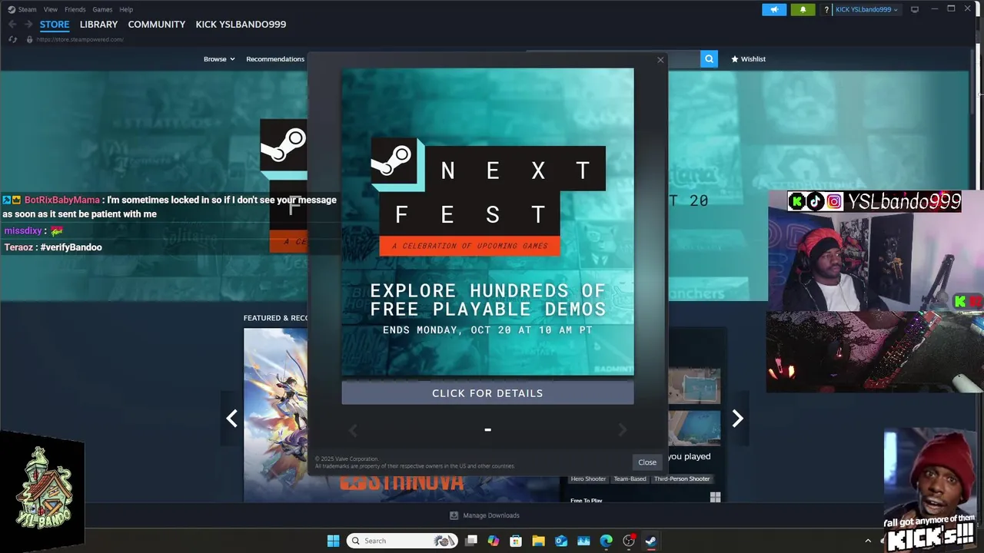Expand the Browse dropdown in store nav
The height and width of the screenshot is (553, 984).
click(219, 59)
